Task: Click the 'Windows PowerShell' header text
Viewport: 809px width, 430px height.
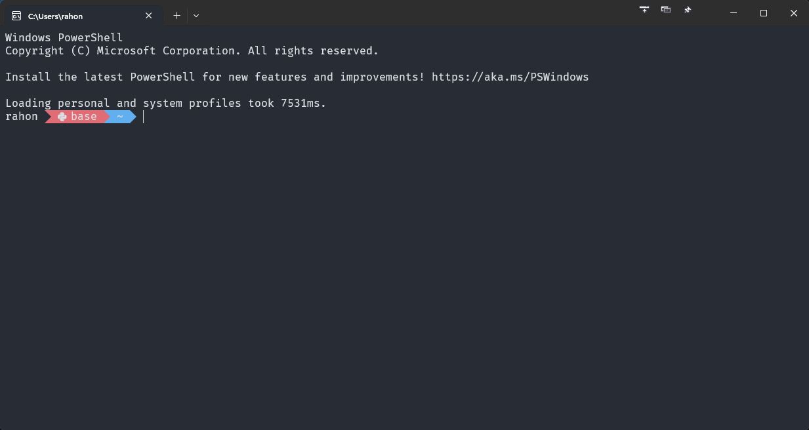Action: tap(64, 38)
